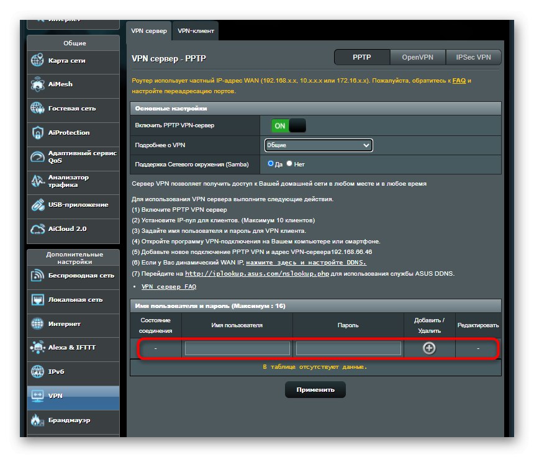This screenshot has height=457, width=534.
Task: Open the Интернет globe icon in advanced settings
Action: click(x=37, y=324)
